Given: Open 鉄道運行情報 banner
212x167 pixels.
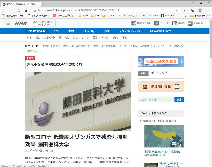Looking at the screenshot, I should (161, 87).
